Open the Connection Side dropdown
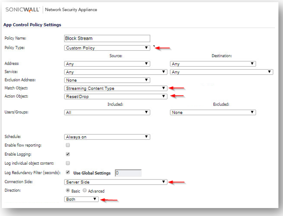Viewport: 283px width, 216px height. click(116, 182)
